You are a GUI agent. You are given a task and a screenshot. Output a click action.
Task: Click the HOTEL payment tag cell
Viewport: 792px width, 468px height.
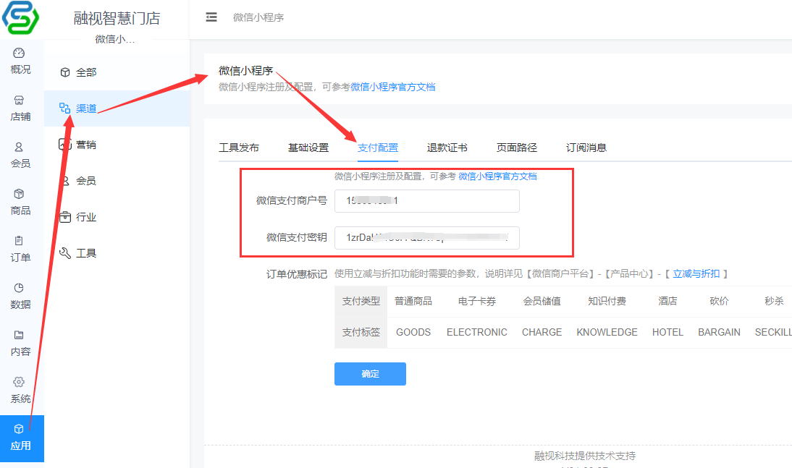point(667,332)
